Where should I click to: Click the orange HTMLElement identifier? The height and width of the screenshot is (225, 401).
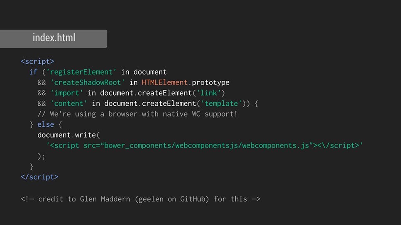tap(164, 82)
